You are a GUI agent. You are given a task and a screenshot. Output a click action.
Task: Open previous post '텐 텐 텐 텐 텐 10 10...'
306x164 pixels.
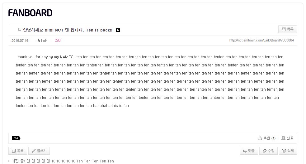[70, 161]
